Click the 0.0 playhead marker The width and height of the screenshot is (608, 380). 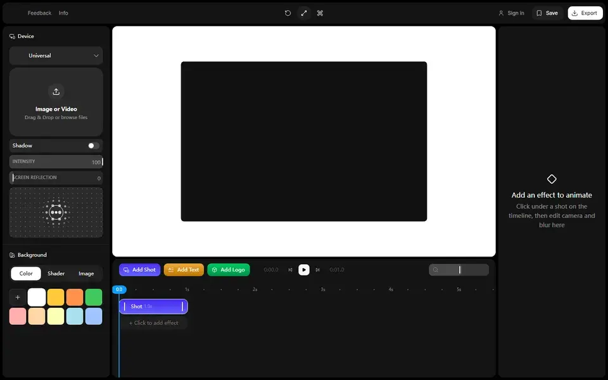click(x=119, y=289)
